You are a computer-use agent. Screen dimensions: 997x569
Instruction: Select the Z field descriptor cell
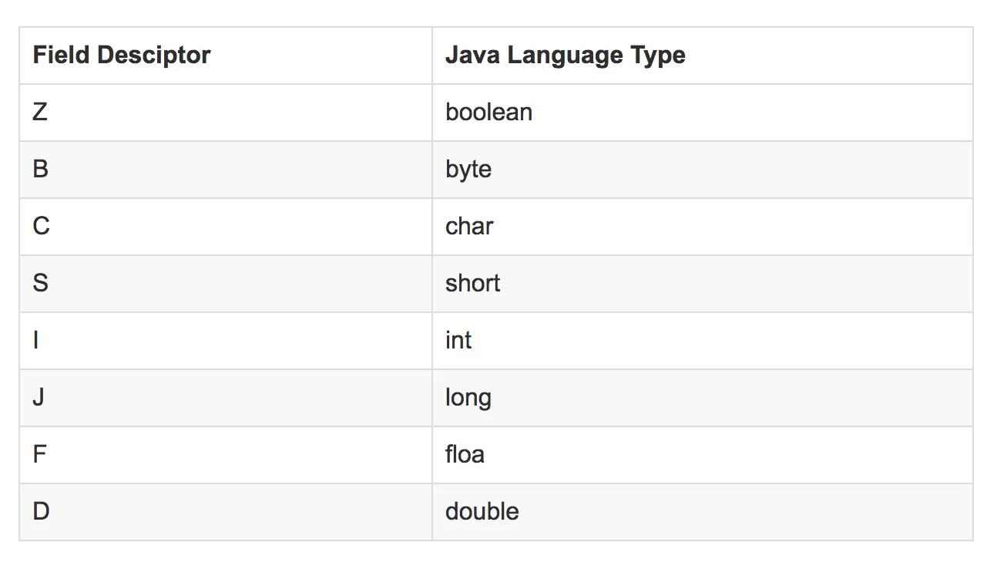tap(40, 113)
